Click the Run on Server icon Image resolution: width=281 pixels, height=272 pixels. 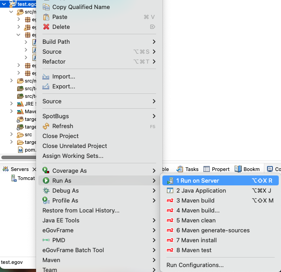[x=170, y=180]
